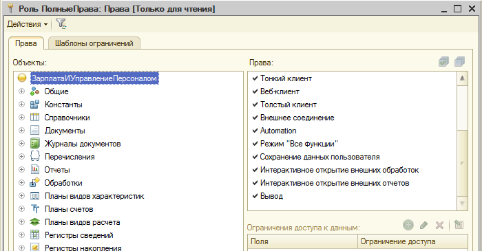Toggle Интерактивное открытие внешних обработок right
The height and width of the screenshot is (251, 482).
255,170
